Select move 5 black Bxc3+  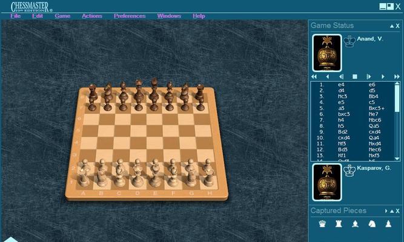[376, 108]
